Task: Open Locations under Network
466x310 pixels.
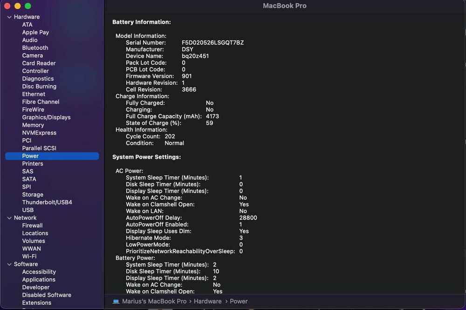Action: pyautogui.click(x=35, y=233)
